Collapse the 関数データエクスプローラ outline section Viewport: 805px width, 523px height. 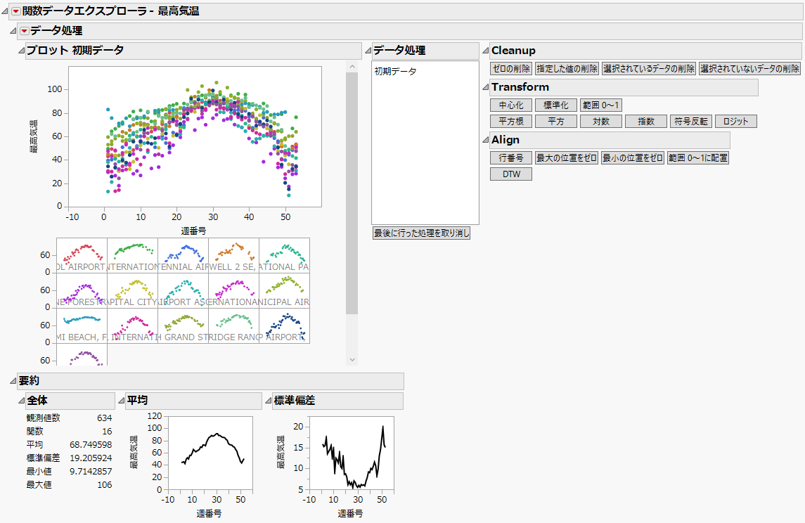point(6,11)
